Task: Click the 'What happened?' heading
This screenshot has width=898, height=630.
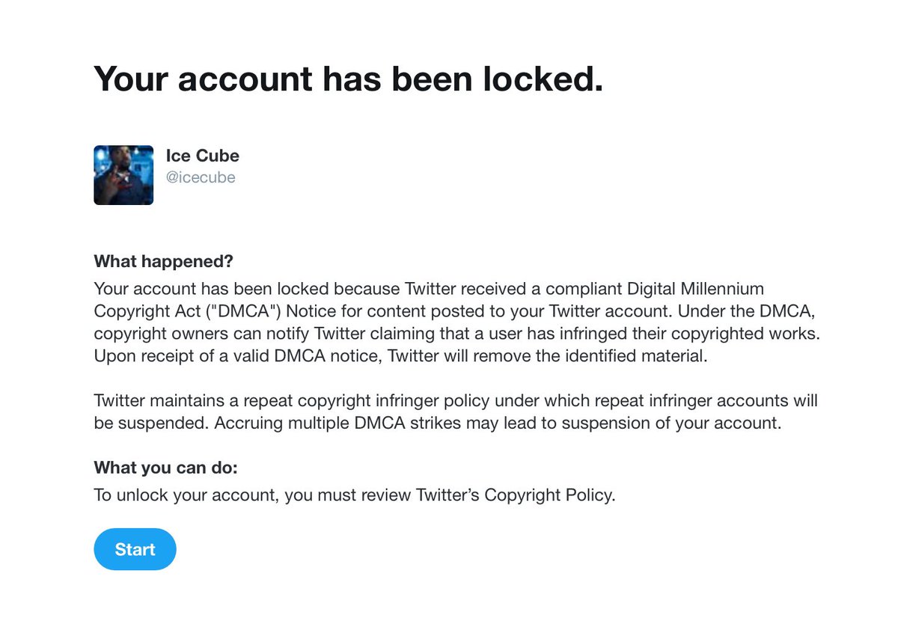Action: (163, 262)
